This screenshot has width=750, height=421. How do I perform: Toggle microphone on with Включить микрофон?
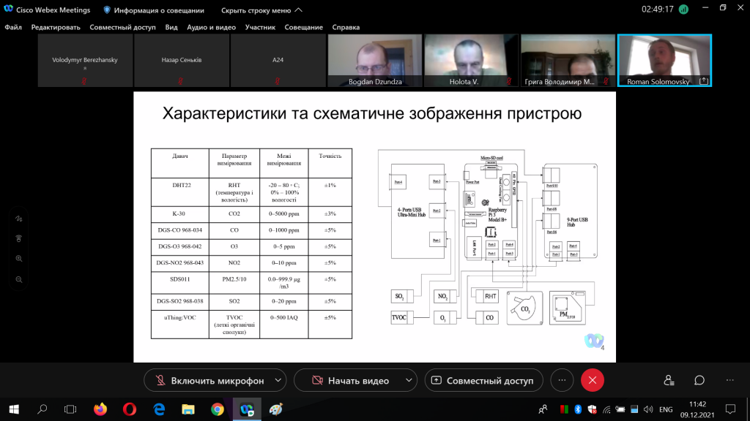point(209,380)
